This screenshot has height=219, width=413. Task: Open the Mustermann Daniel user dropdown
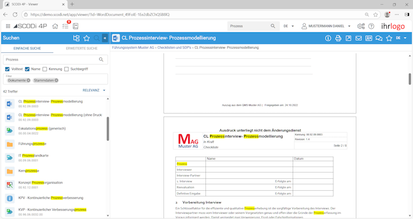(326, 26)
